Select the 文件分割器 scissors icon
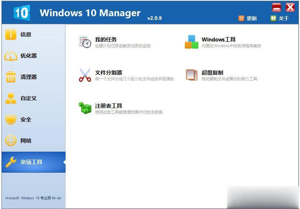The height and width of the screenshot is (209, 300). pos(84,75)
